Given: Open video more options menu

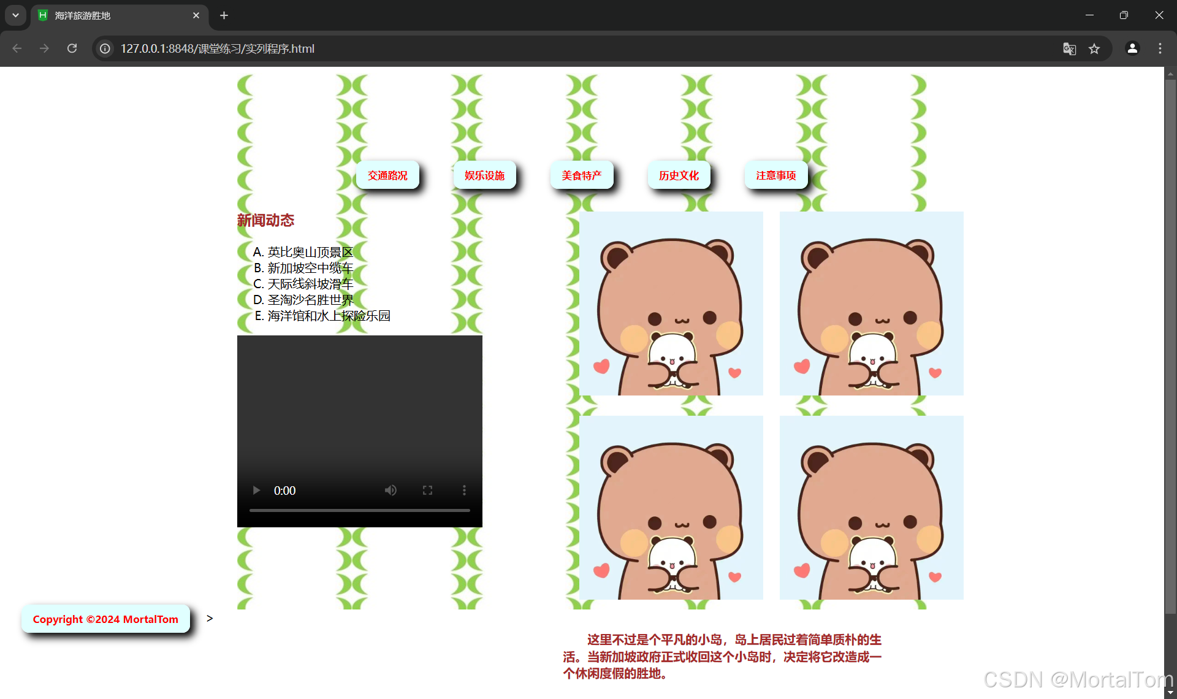Looking at the screenshot, I should (x=464, y=491).
